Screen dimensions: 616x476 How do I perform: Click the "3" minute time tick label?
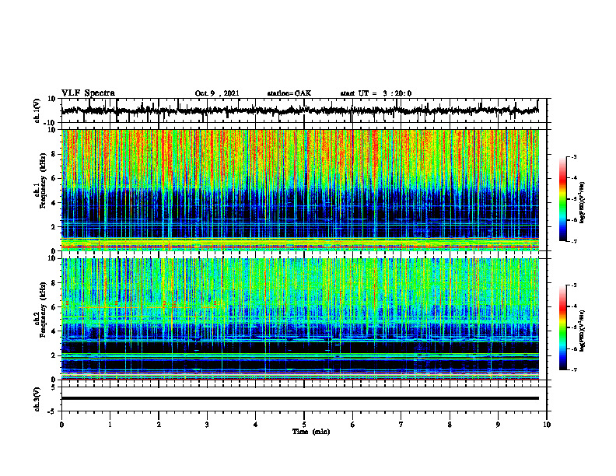(207, 425)
